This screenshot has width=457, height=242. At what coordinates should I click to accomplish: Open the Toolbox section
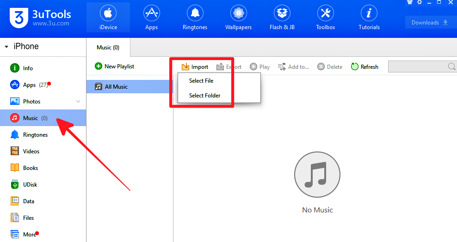pos(325,18)
